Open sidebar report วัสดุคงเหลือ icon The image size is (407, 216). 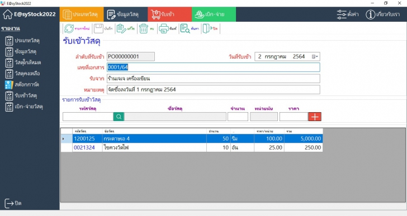click(9, 74)
